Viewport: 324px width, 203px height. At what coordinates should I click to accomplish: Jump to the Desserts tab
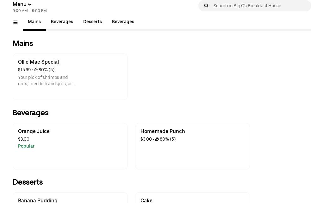(92, 22)
